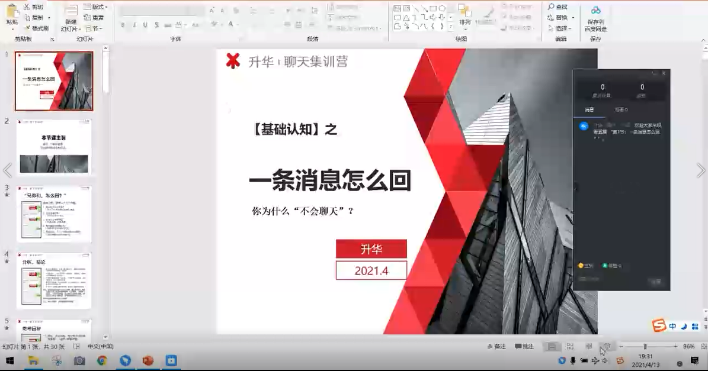Start slideshow from the status bar icon
Image resolution: width=708 pixels, height=371 pixels.
tap(607, 347)
